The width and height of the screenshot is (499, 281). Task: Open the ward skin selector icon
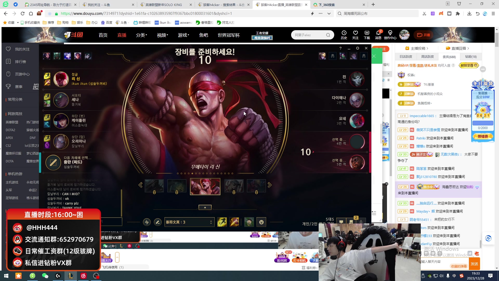pyautogui.click(x=249, y=222)
